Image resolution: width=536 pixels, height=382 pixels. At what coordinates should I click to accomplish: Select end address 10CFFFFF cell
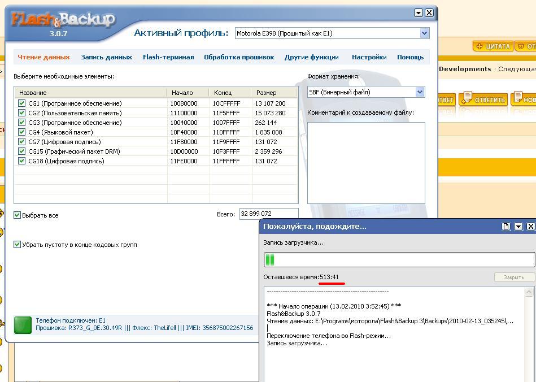[226, 103]
